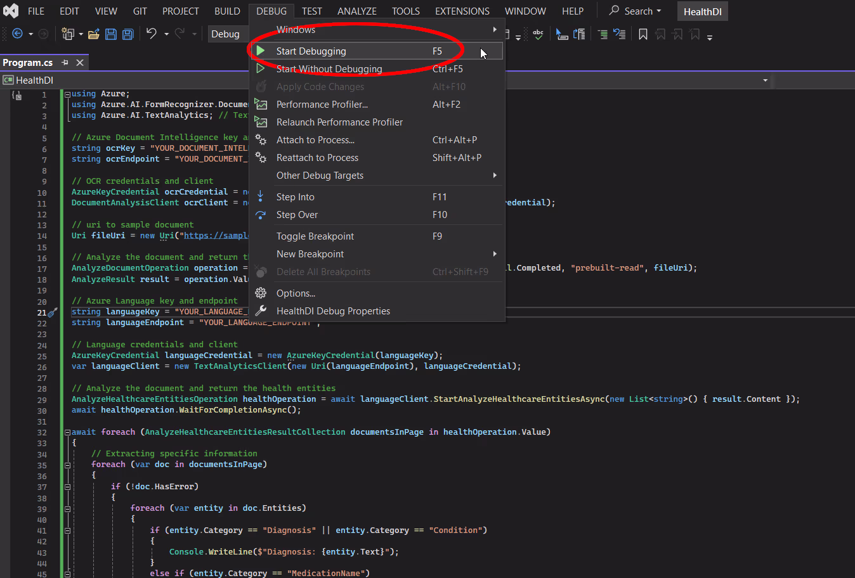
Task: Collapse the foreach doc block on line 35
Action: [67, 465]
